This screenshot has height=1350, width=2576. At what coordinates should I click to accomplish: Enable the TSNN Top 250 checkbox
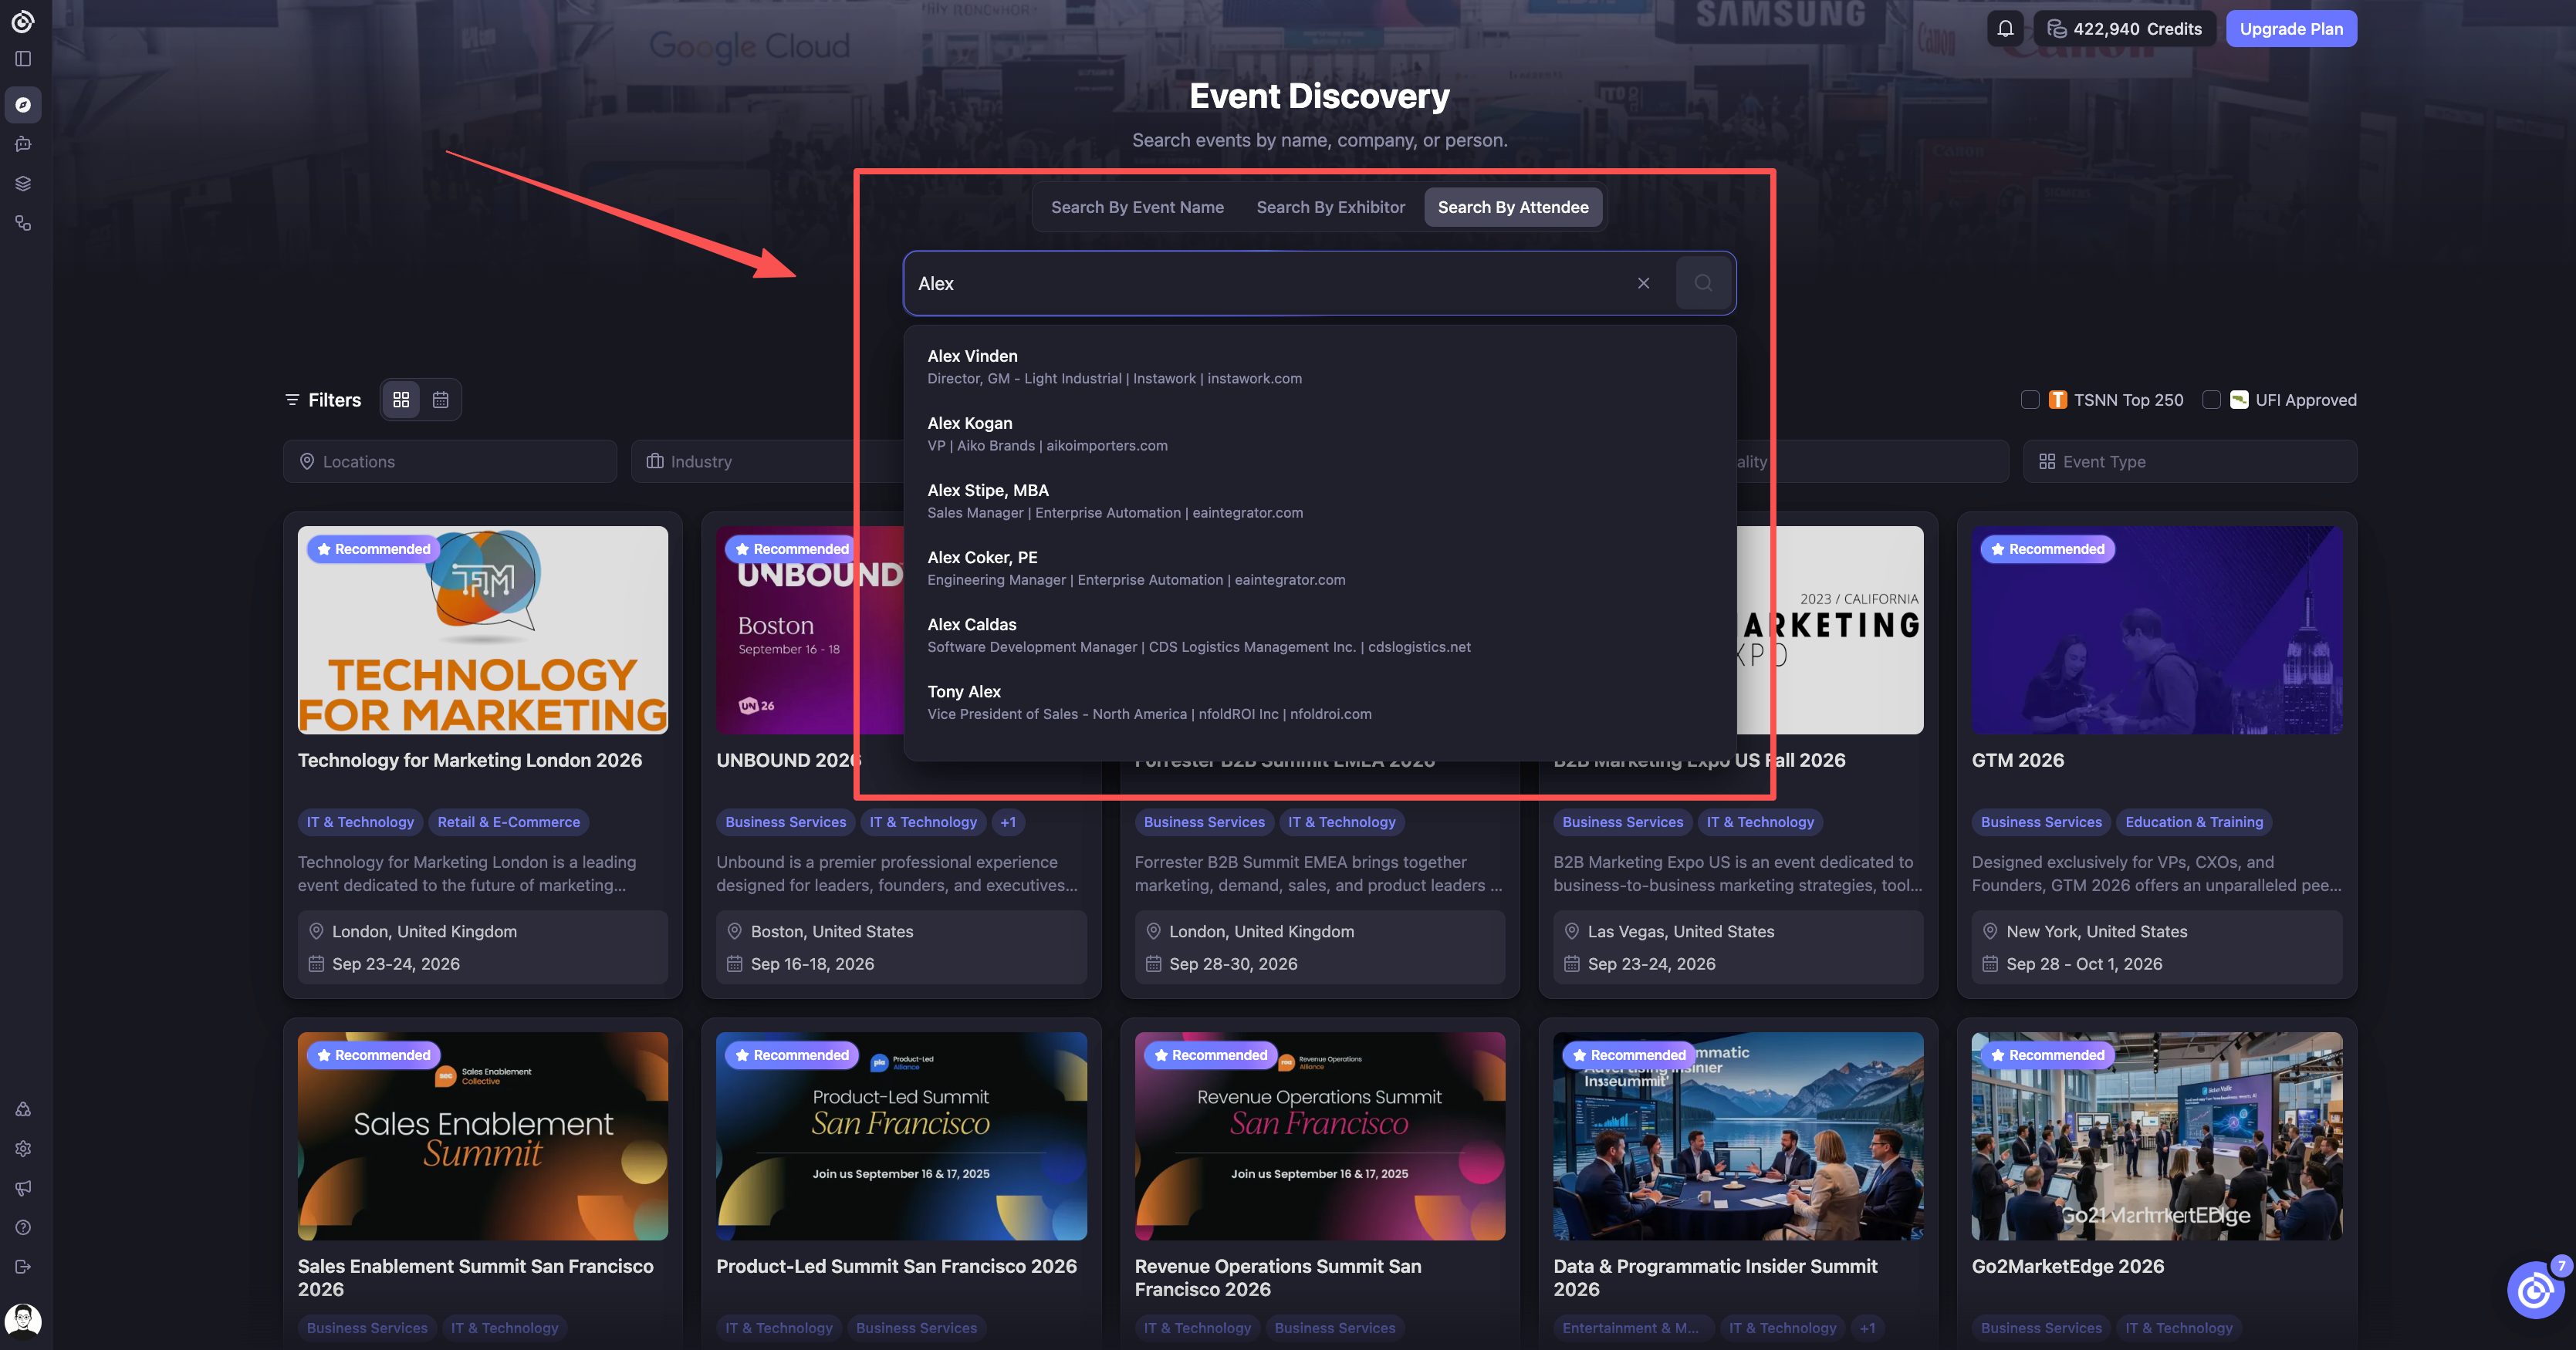[2030, 400]
